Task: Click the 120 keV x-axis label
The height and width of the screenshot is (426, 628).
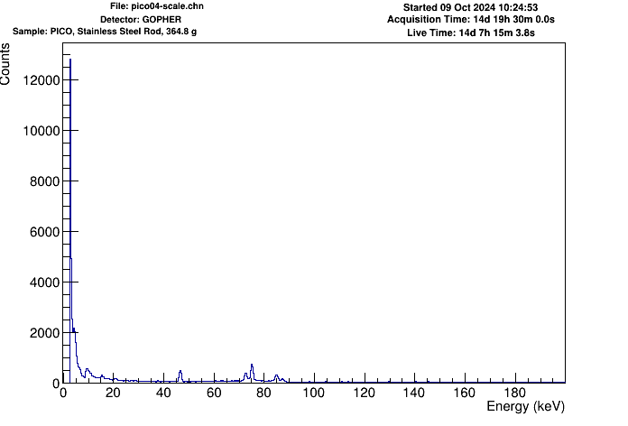Action: [x=364, y=393]
